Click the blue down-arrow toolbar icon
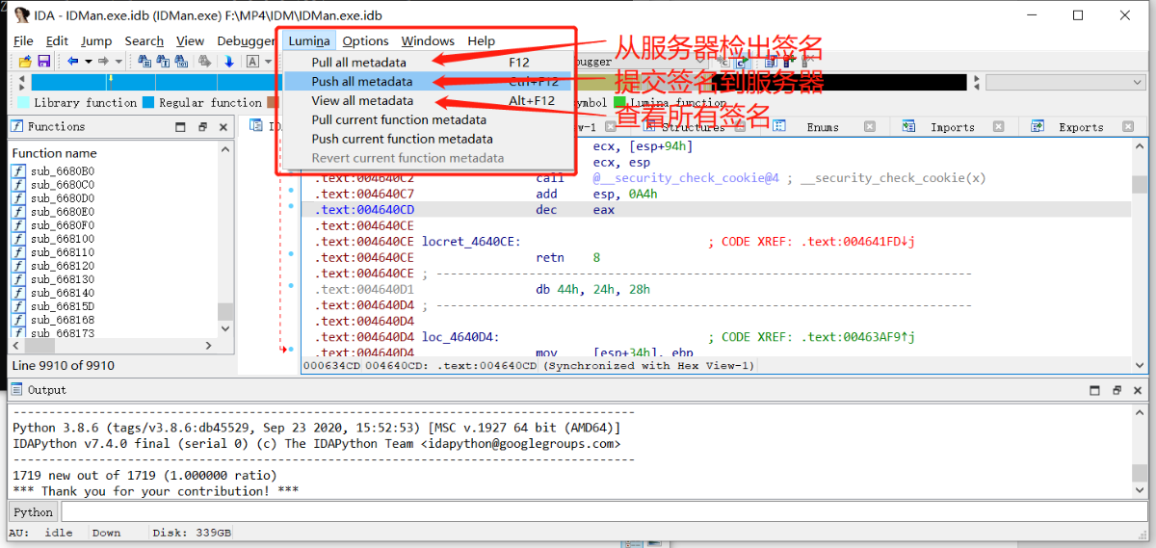The width and height of the screenshot is (1156, 548). (229, 61)
